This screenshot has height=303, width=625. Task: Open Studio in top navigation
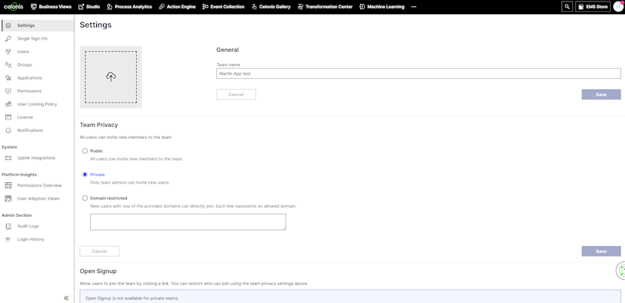click(x=89, y=7)
